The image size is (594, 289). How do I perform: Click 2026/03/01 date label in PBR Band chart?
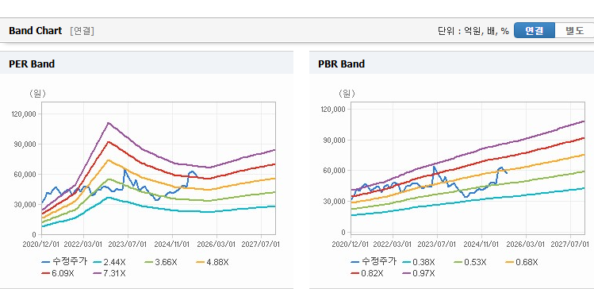527,244
